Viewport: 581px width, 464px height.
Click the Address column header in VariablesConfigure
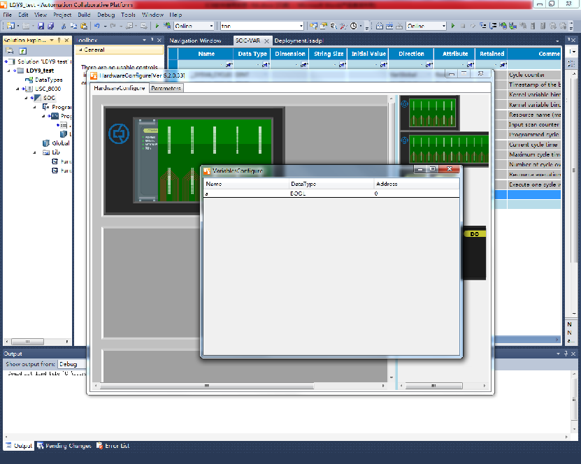[x=387, y=184]
